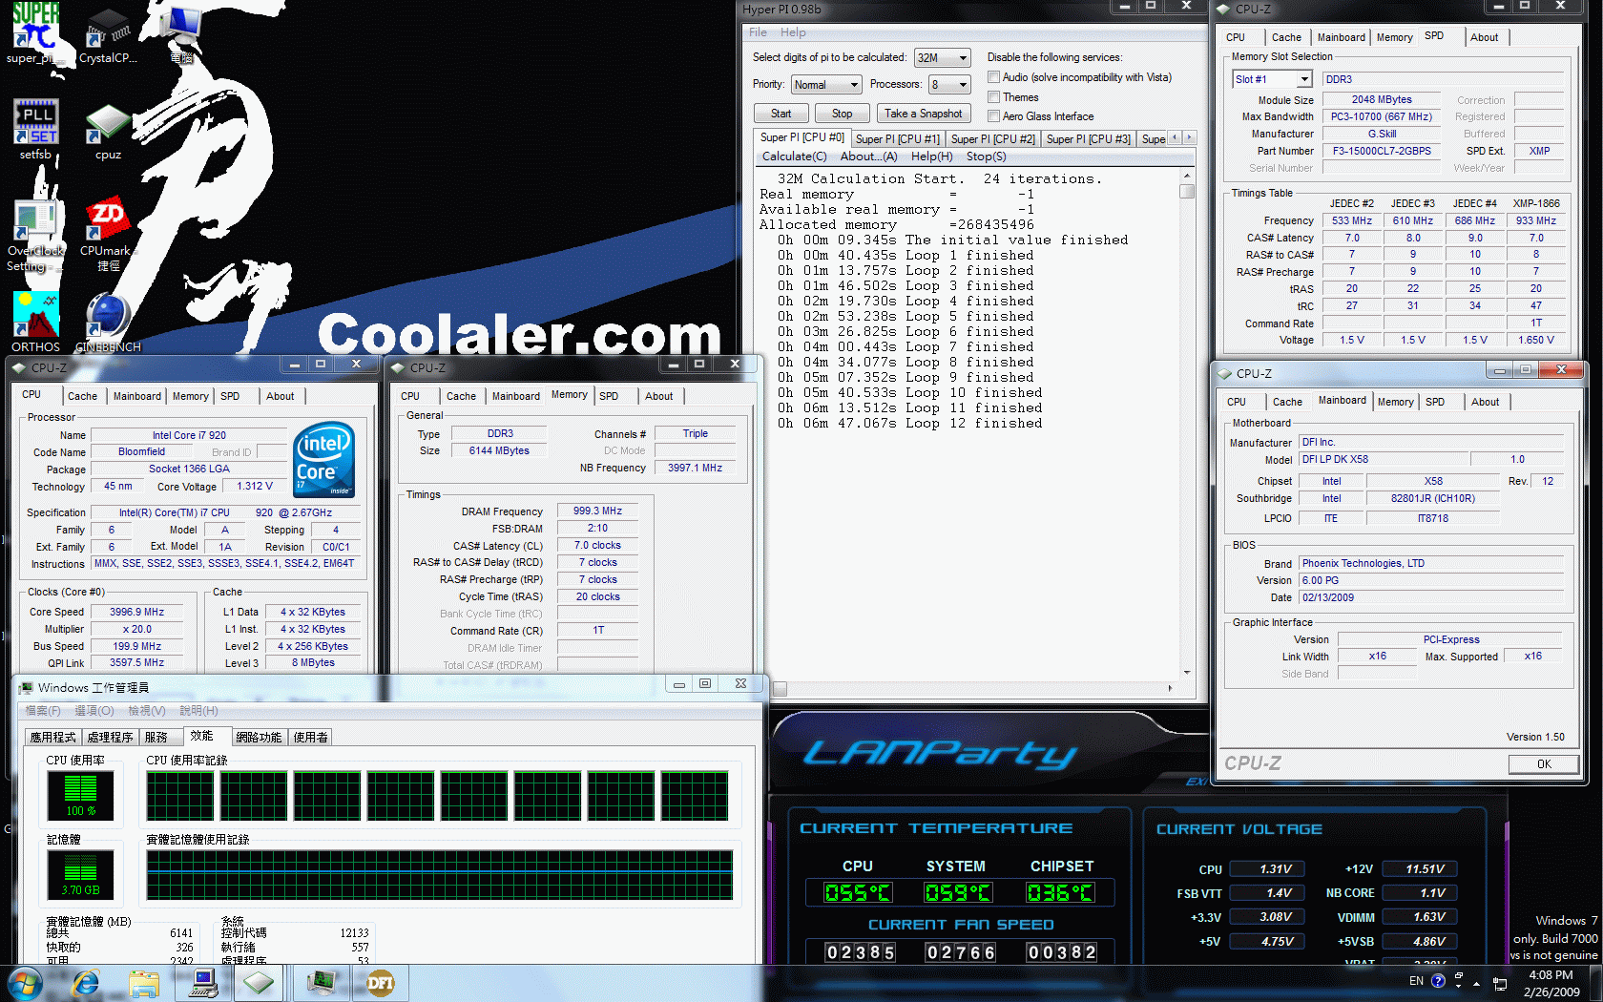Screen dimensions: 1603x1002
Task: Click OK in CPU-Z Mainboard window
Action: pyautogui.click(x=1544, y=763)
